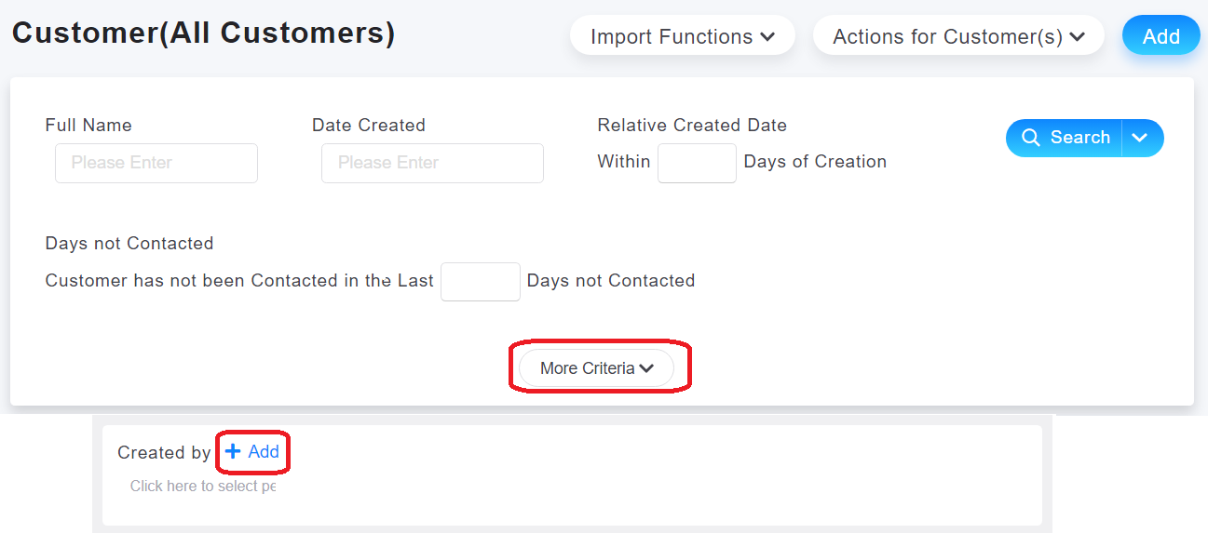Focus the Full Name input field

[x=156, y=163]
